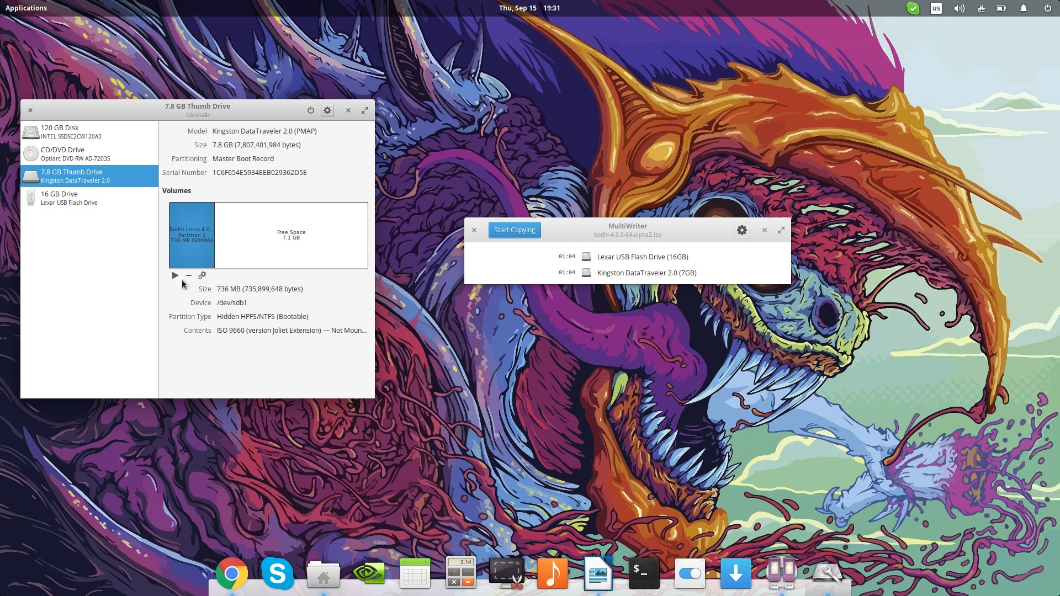Open Music player from dock

coord(553,573)
